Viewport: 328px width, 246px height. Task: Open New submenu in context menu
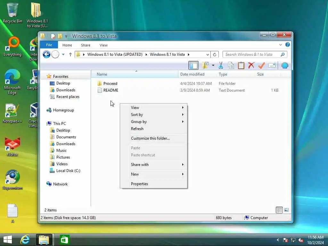coord(153,174)
